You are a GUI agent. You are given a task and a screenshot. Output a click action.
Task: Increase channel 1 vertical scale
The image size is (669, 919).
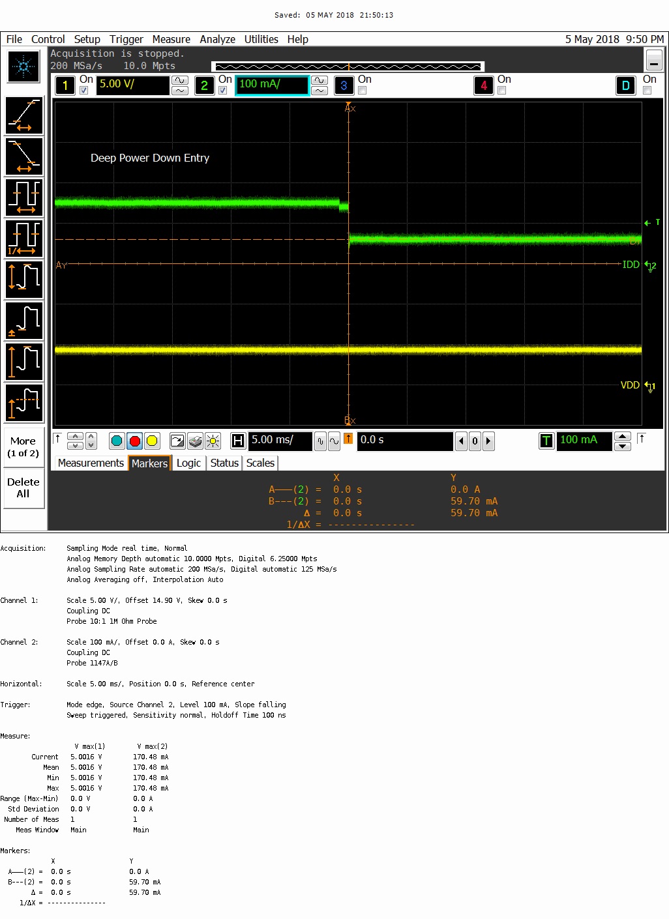180,80
